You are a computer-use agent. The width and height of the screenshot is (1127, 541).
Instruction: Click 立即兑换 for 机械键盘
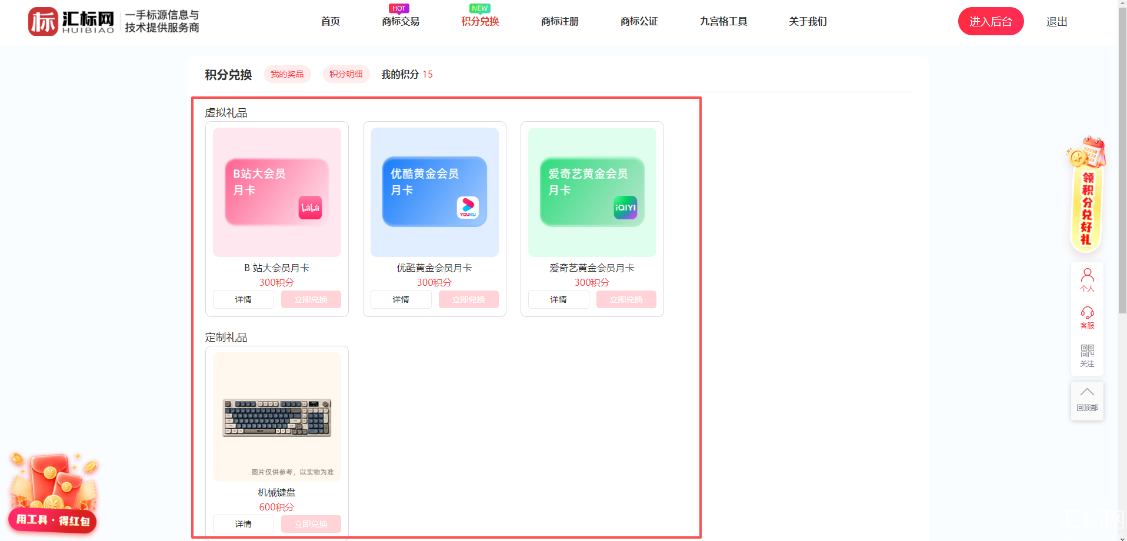[x=311, y=524]
